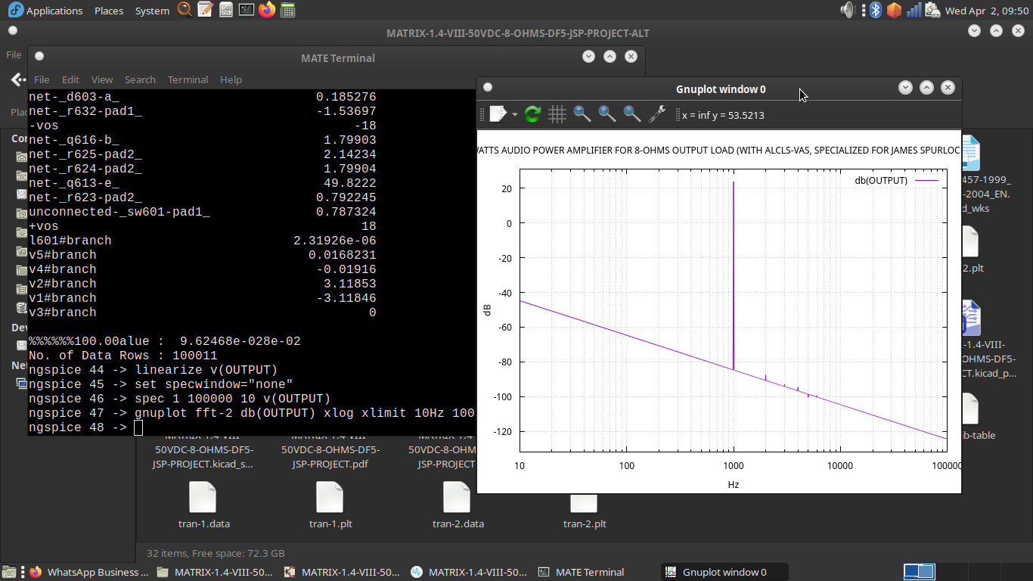Select the tran-1.data file icon
This screenshot has height=581, width=1033.
point(202,498)
